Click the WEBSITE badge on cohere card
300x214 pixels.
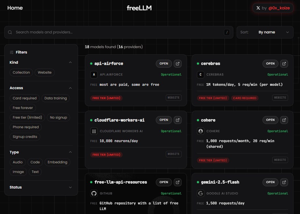[280, 160]
